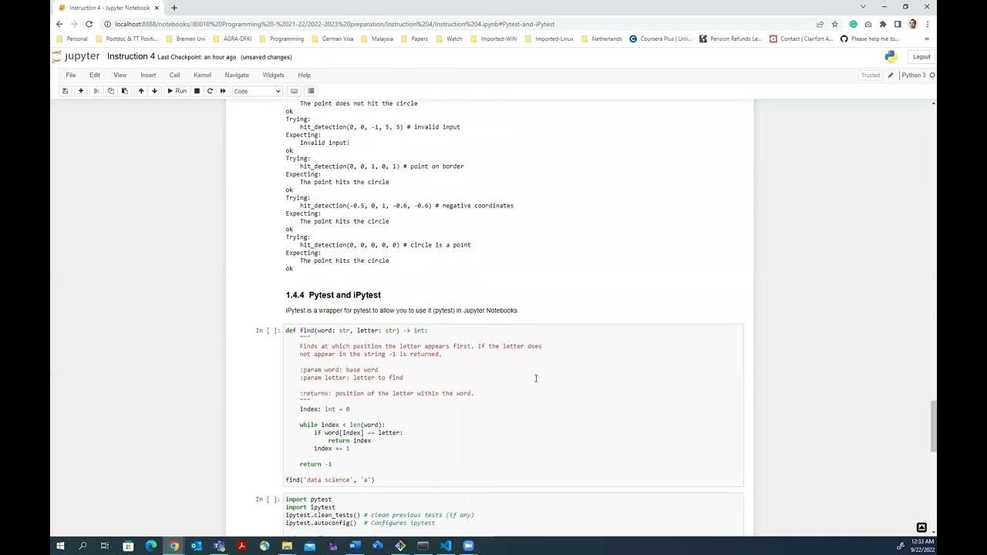Click the Pytest and iPytest heading

click(x=333, y=295)
